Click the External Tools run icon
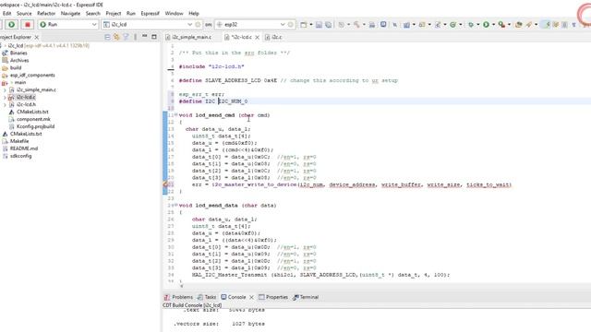Screen dimensions: 591x332 coord(501,25)
